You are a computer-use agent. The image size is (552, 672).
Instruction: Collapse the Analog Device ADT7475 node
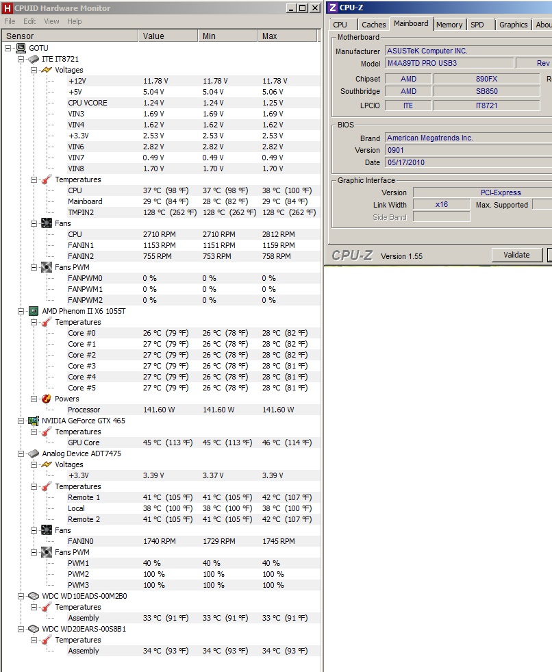tap(21, 453)
